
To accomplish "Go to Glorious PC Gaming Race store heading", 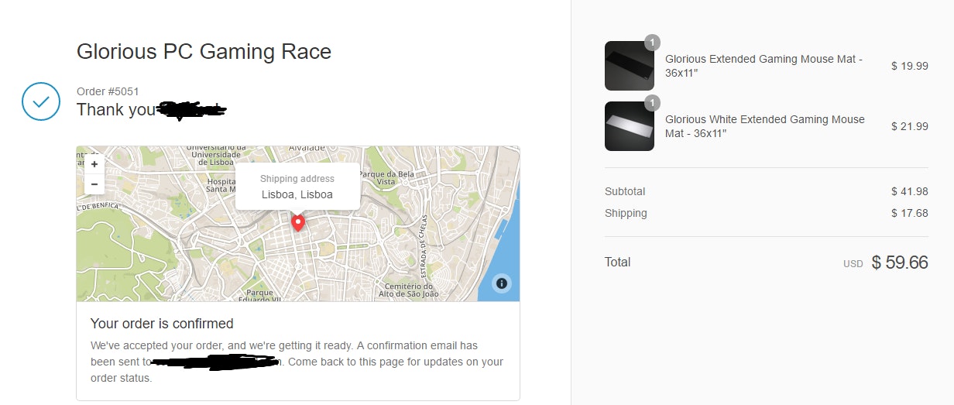I will (204, 52).
